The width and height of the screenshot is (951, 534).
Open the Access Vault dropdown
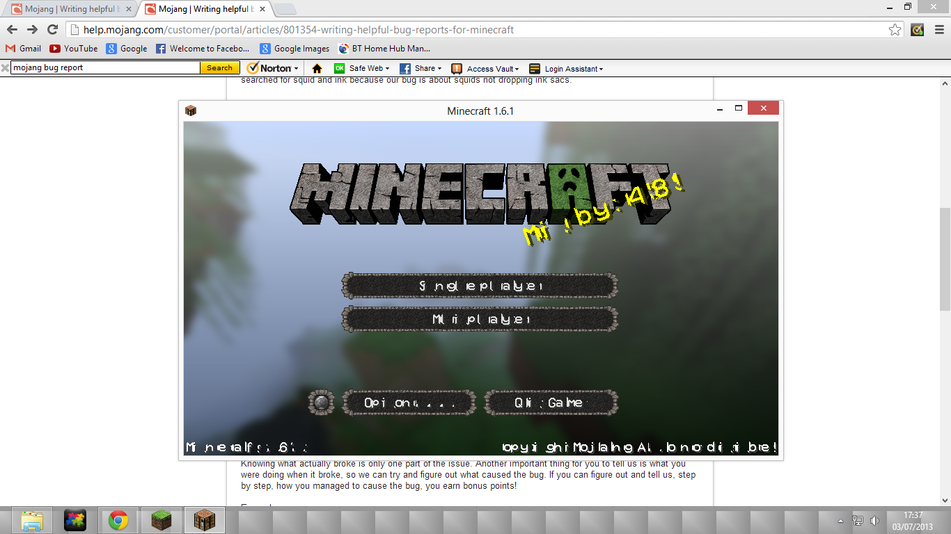(485, 68)
